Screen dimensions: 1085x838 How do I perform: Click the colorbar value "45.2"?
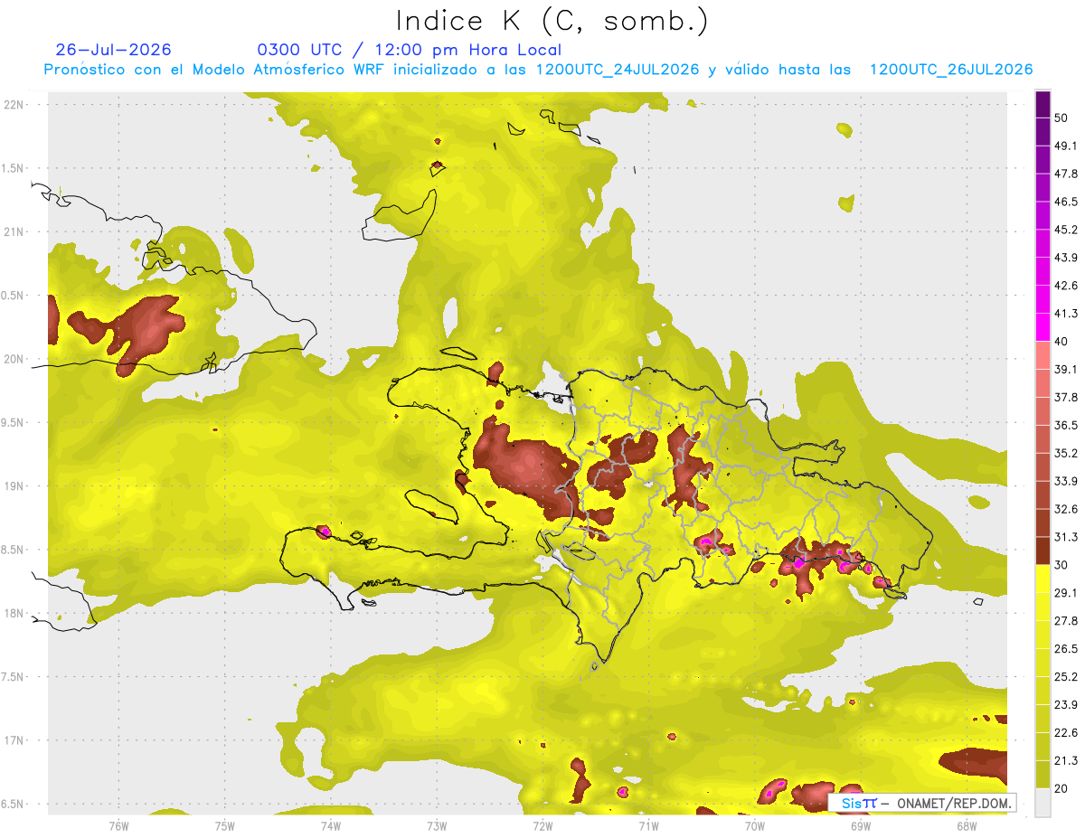click(x=1066, y=230)
